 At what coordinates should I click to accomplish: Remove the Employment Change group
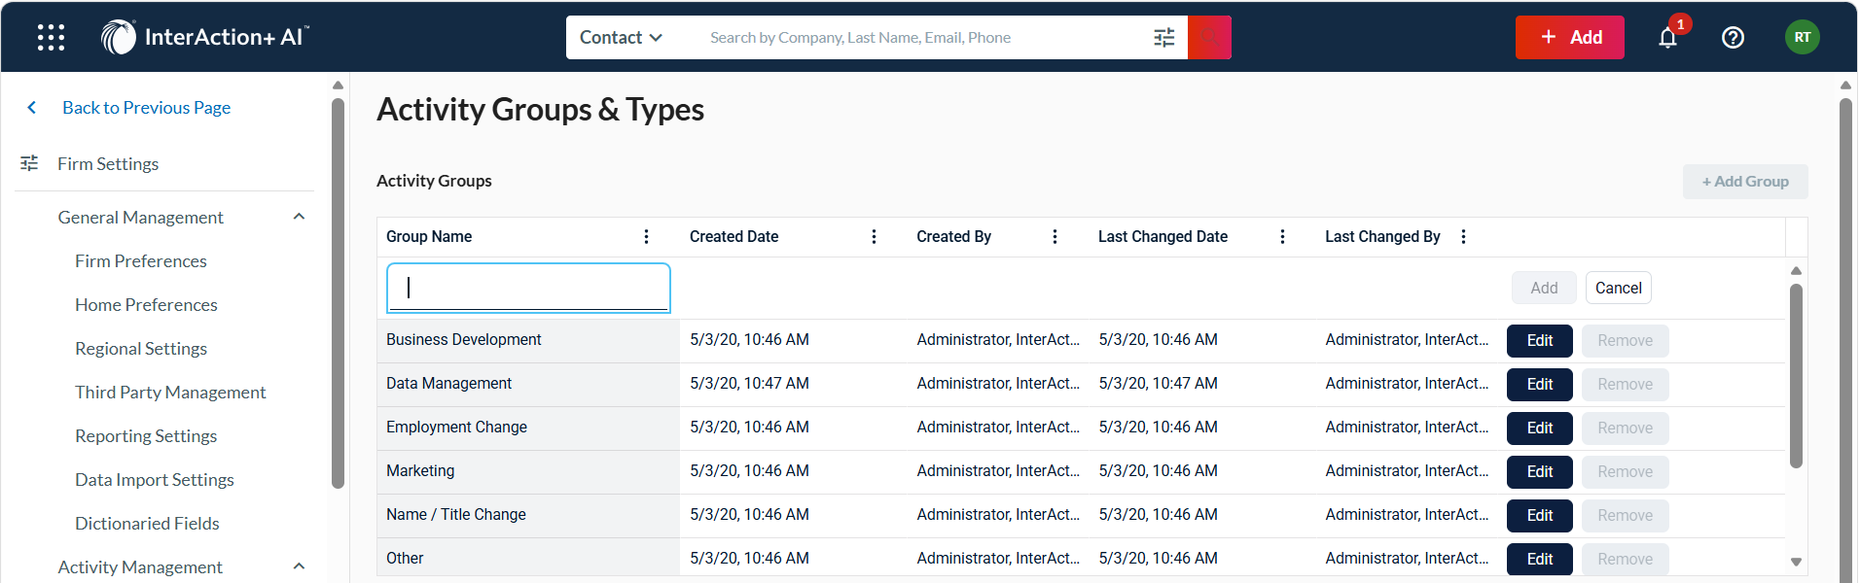1625,428
